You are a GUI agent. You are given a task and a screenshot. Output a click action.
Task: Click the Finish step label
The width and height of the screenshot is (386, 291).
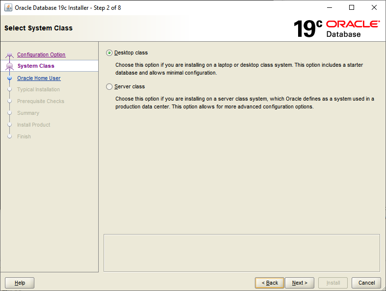24,136
